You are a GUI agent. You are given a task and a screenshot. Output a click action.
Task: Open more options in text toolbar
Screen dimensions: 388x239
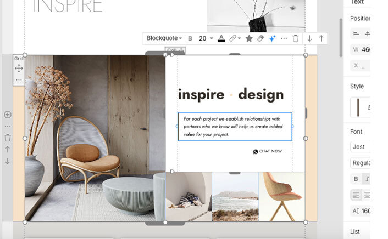(x=284, y=38)
